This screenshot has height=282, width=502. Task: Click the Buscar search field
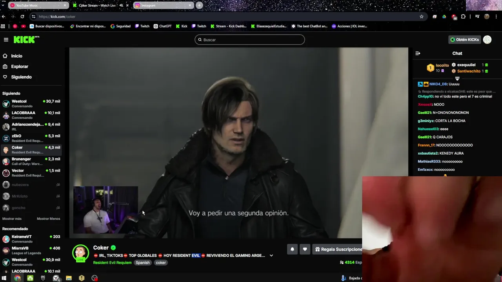[250, 40]
